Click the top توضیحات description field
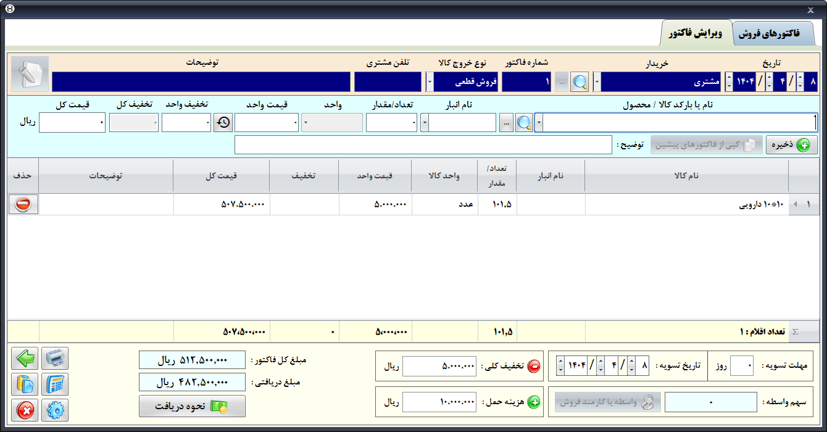 201,81
